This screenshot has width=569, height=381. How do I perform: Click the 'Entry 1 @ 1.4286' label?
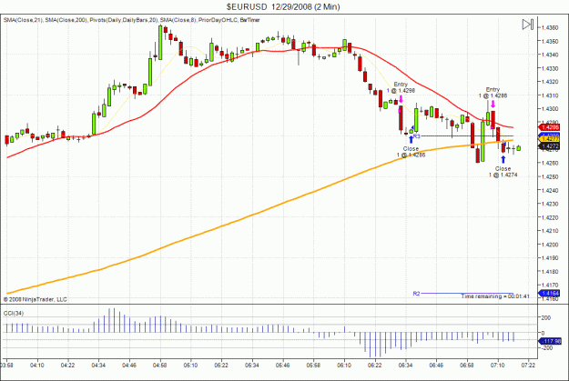(493, 93)
